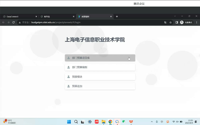Open WeChat from the taskbar
200x125 pixels.
124,122
